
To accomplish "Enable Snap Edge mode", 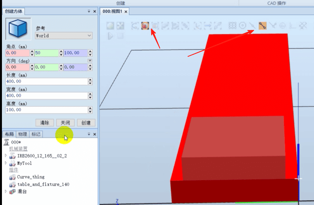I will [273, 26].
